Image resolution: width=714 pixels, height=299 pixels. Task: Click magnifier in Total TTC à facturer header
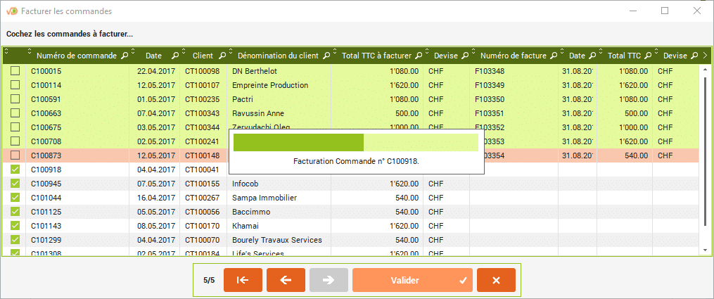tap(418, 56)
